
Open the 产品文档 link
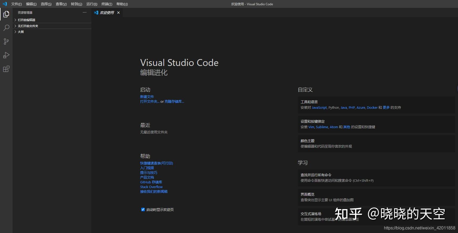coord(147,177)
